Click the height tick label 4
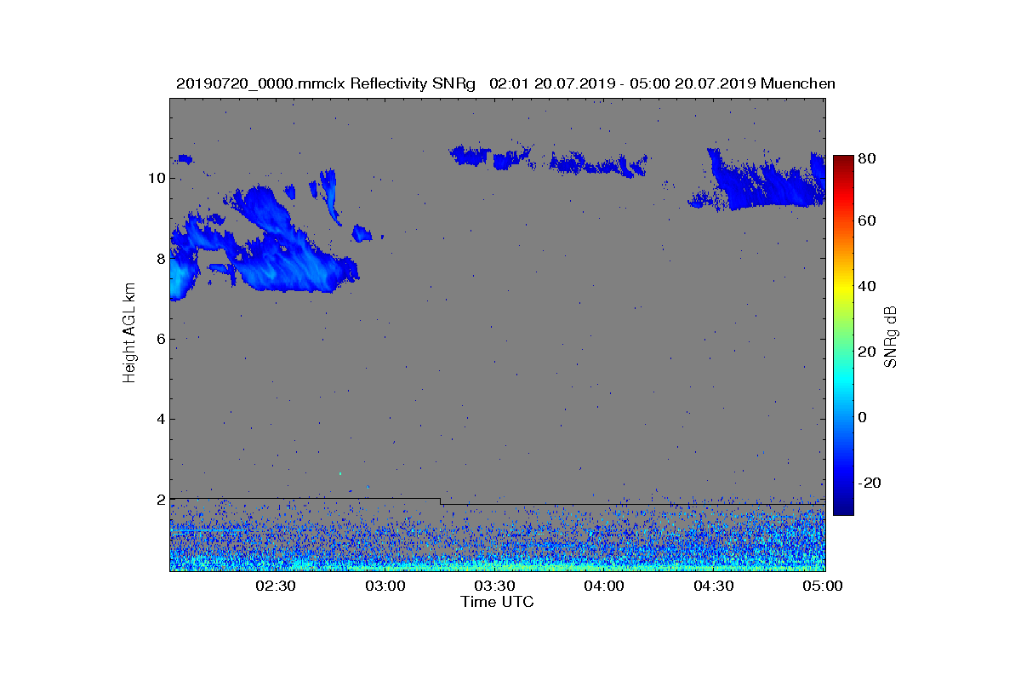The height and width of the screenshot is (681, 1021). (160, 419)
